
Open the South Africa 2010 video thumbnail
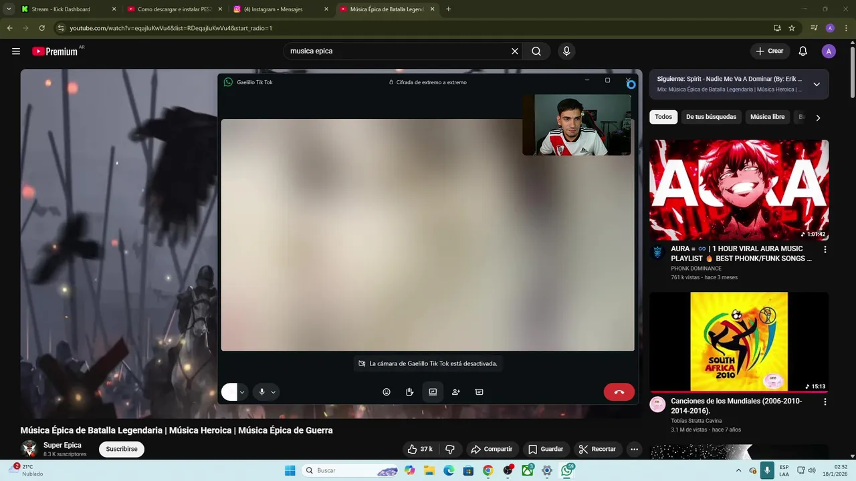(x=739, y=342)
